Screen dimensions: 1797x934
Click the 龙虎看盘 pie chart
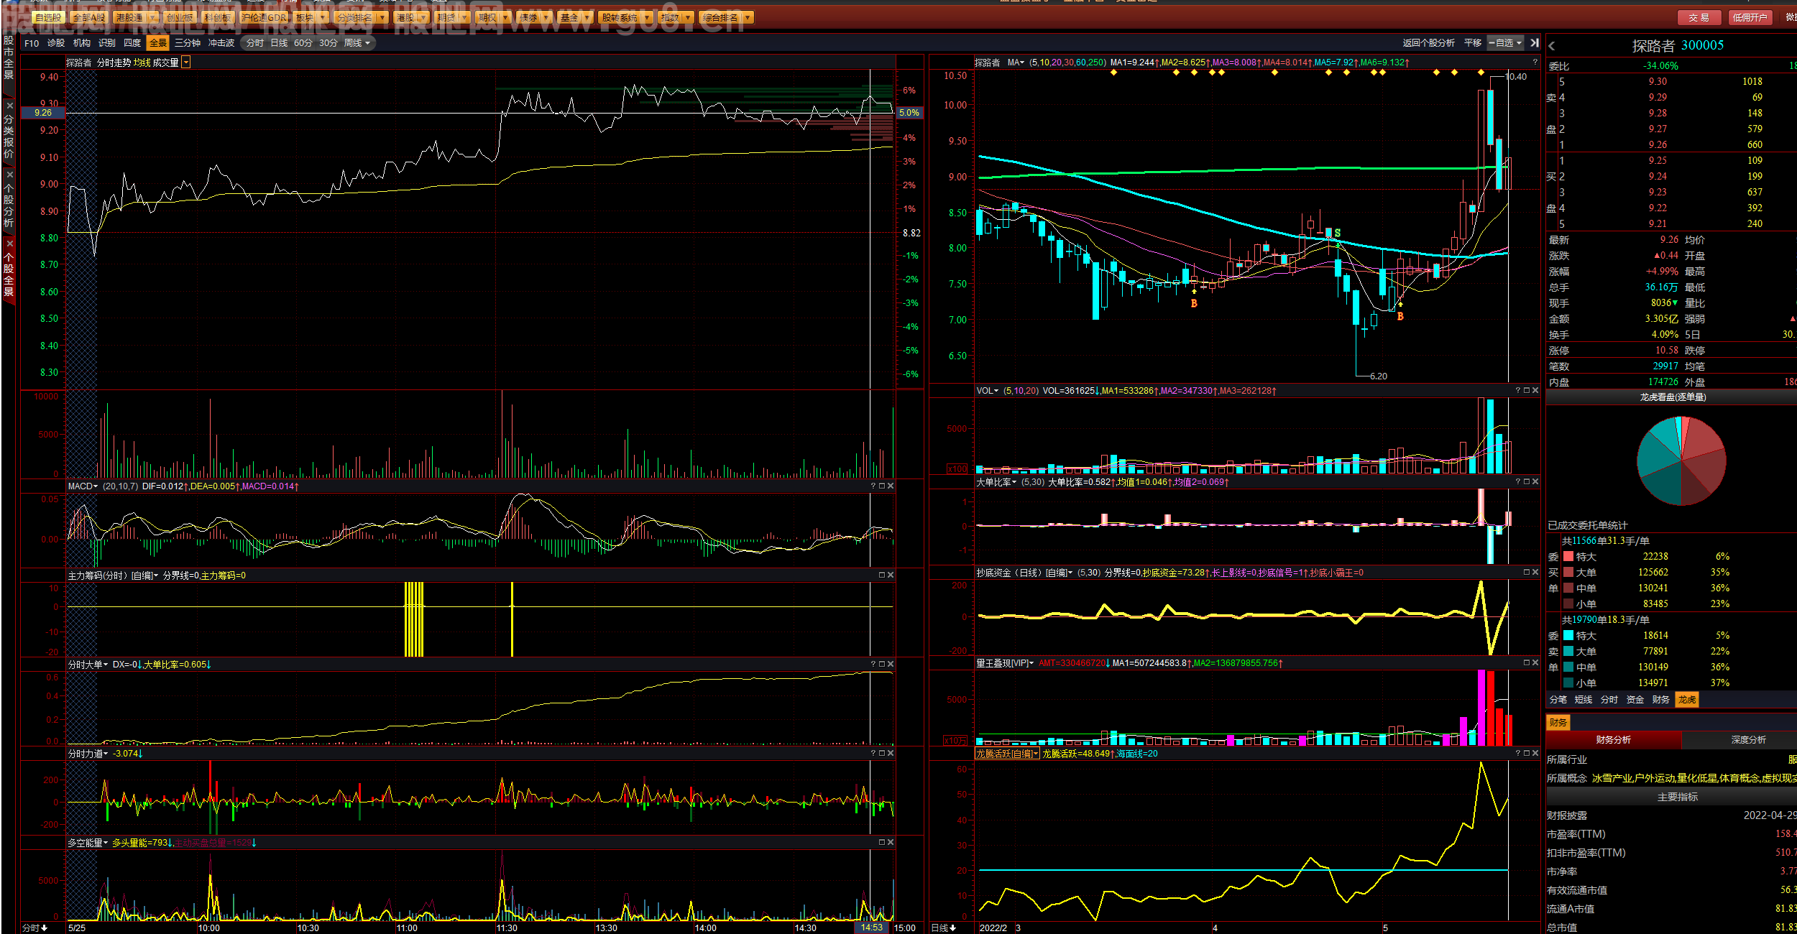1681,461
